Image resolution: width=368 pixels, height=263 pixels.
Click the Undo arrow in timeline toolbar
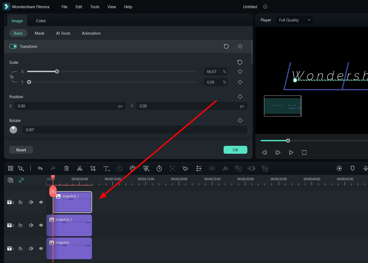[x=40, y=168]
